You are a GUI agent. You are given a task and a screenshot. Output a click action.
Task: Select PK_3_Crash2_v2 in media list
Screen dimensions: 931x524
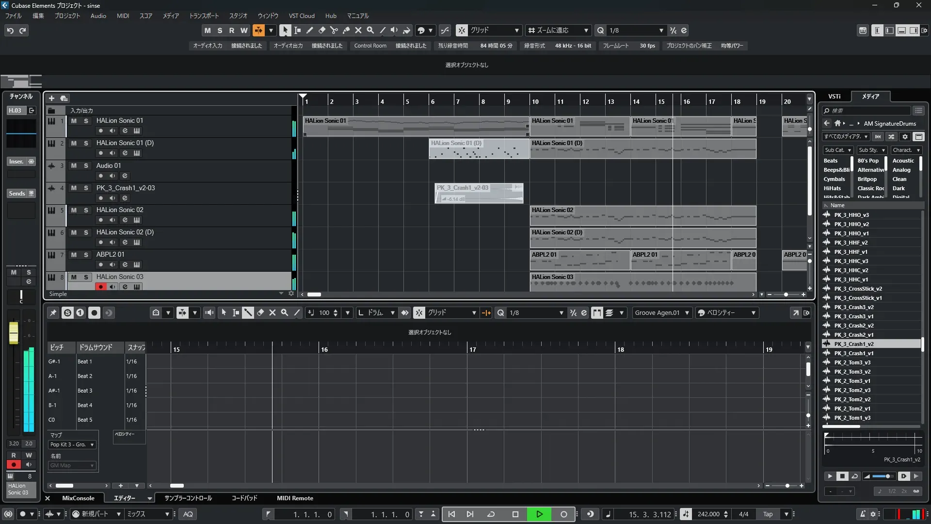(x=853, y=326)
